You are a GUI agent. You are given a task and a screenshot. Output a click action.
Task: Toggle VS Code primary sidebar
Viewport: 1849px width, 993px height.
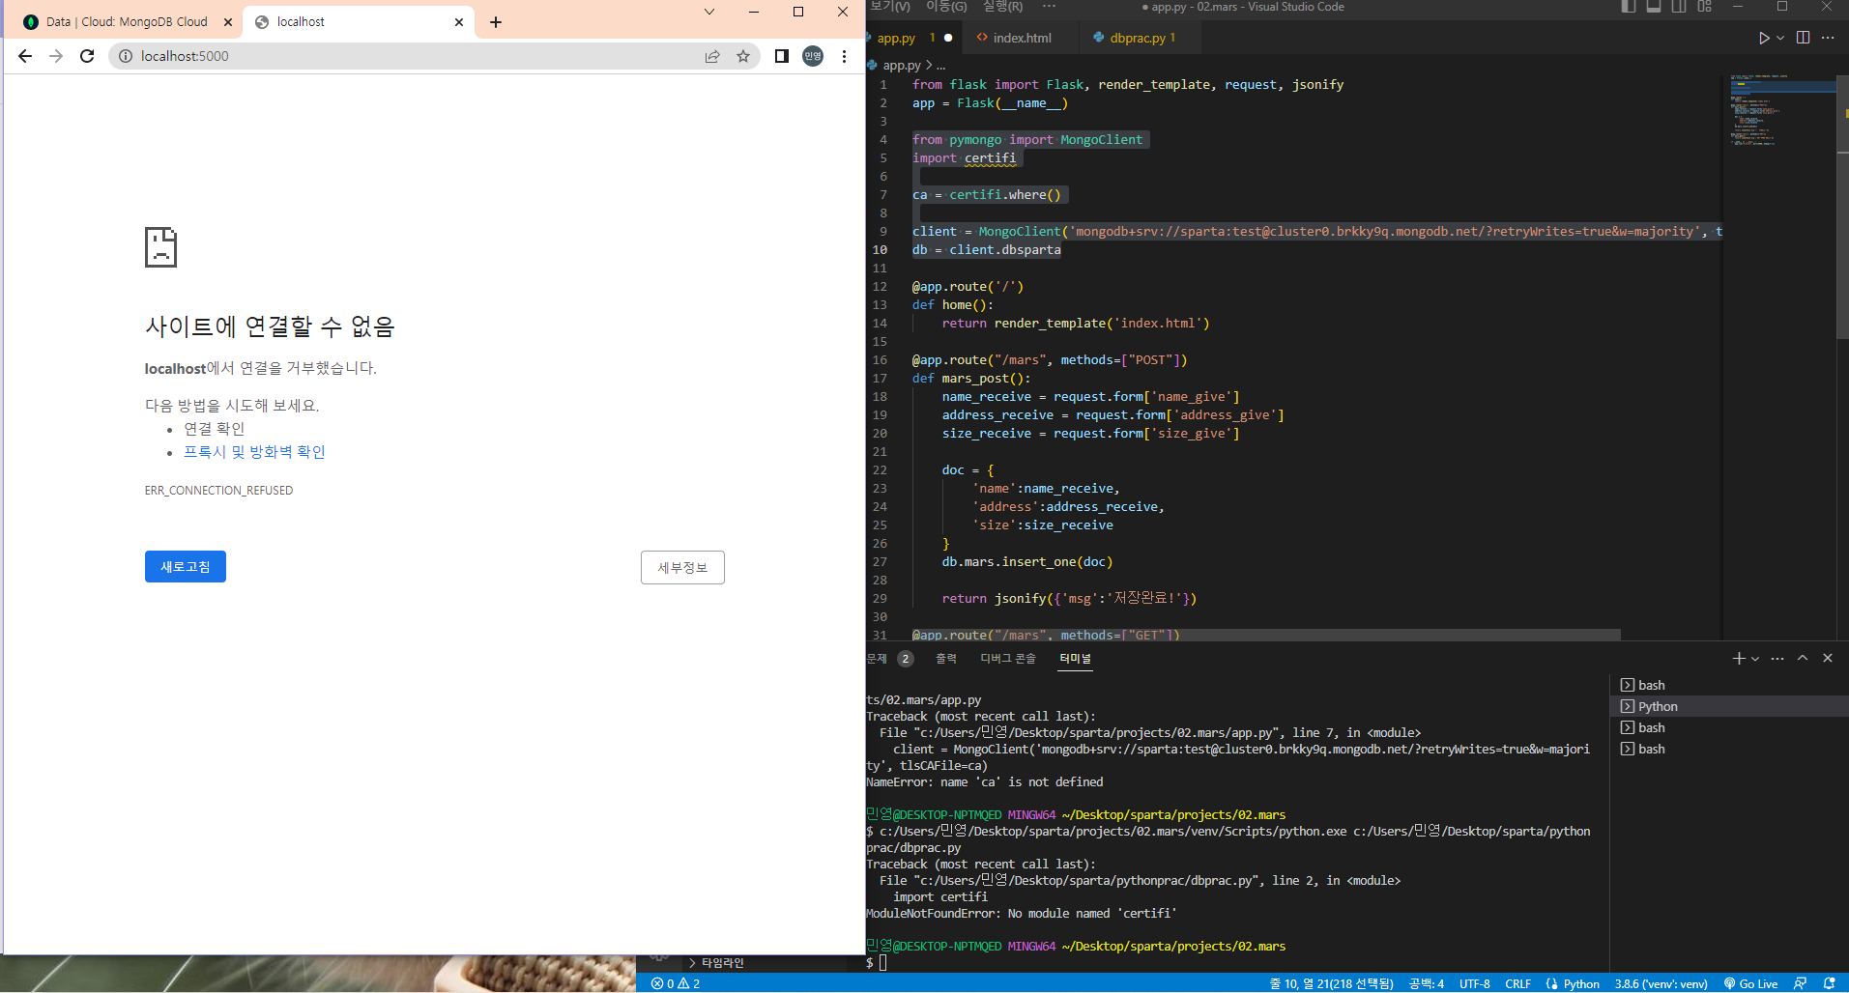(1629, 7)
